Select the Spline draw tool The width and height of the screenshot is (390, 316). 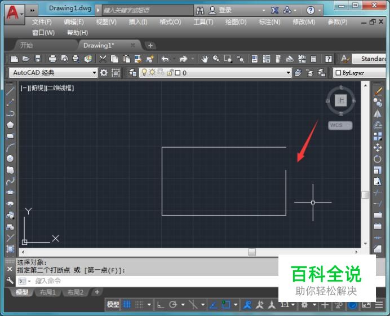[10, 181]
